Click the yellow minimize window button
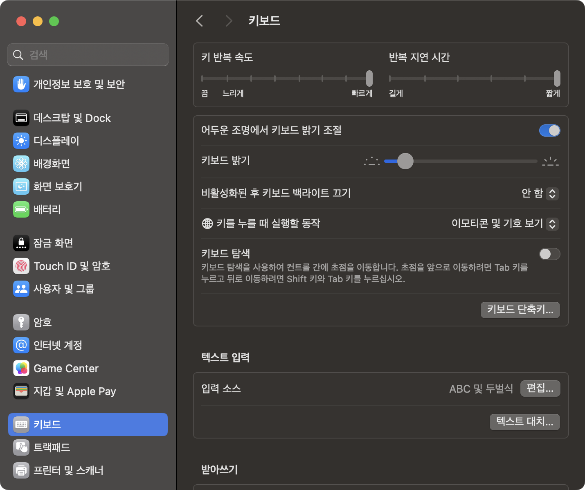 pyautogui.click(x=38, y=21)
